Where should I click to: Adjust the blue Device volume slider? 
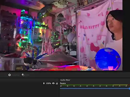click(95, 89)
